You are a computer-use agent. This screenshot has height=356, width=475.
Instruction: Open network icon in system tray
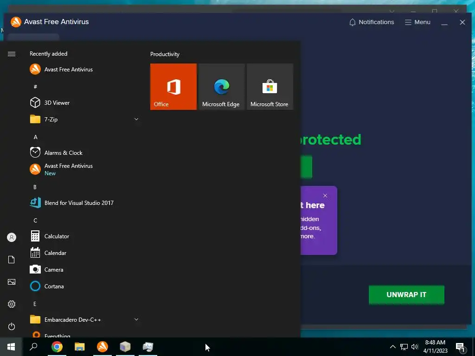tap(404, 347)
